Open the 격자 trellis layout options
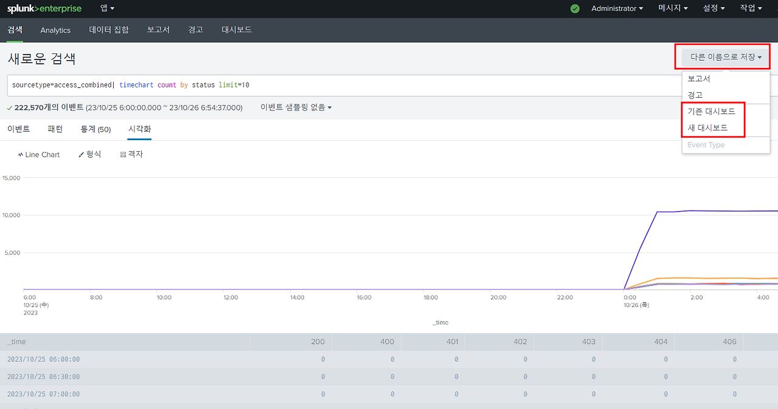 (132, 155)
